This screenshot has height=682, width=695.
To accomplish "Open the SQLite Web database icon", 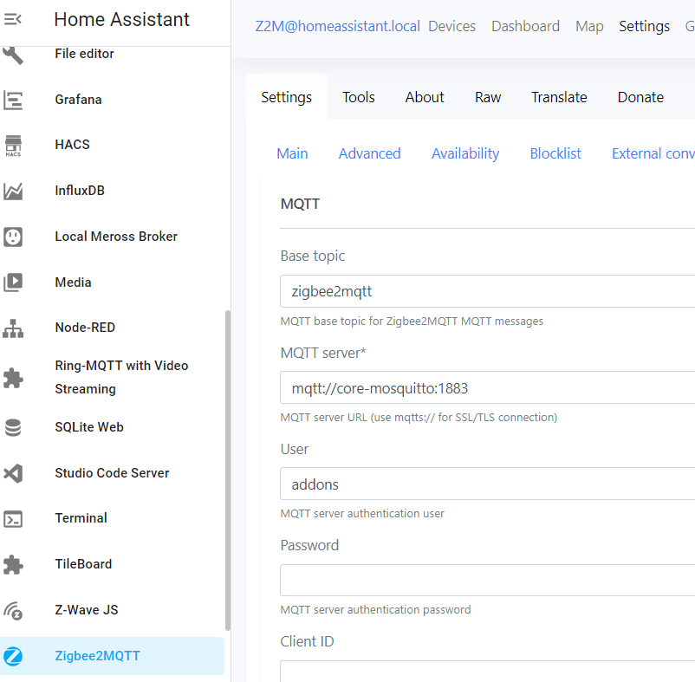I will coord(13,427).
